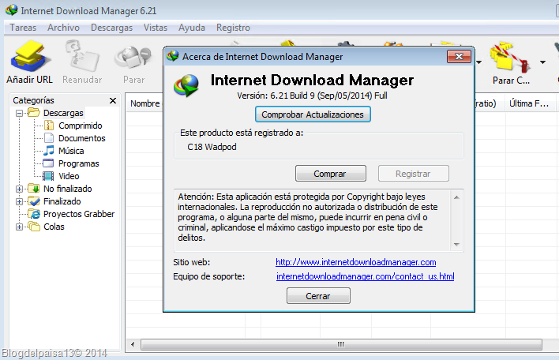Click the Colas folders icon

click(34, 227)
